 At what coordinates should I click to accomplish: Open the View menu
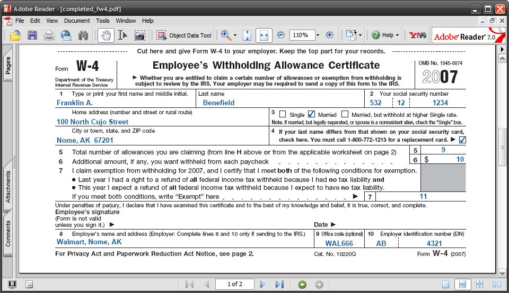pyautogui.click(x=52, y=21)
